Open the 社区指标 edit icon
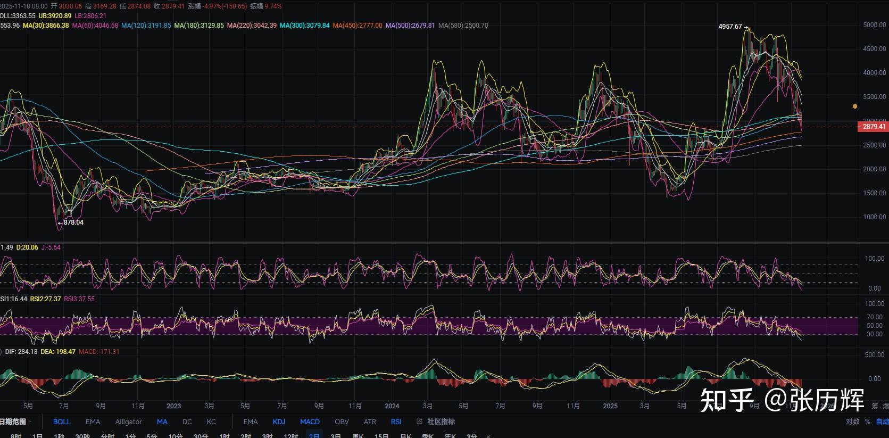Image resolution: width=889 pixels, height=438 pixels. [419, 422]
